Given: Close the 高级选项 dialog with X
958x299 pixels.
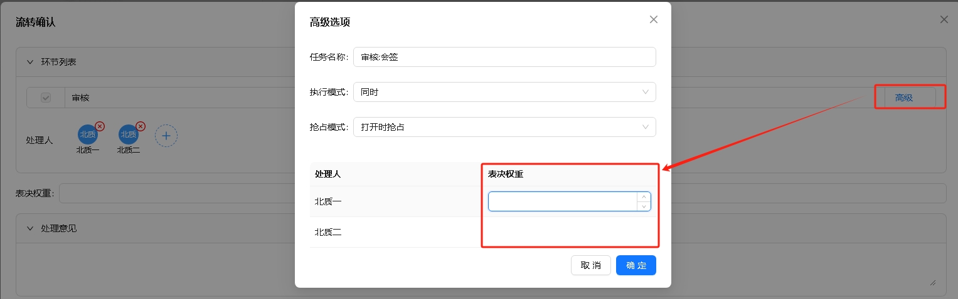Looking at the screenshot, I should (x=653, y=20).
